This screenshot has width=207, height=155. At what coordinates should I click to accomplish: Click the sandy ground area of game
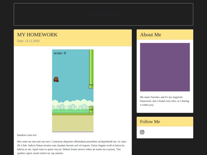73,123
